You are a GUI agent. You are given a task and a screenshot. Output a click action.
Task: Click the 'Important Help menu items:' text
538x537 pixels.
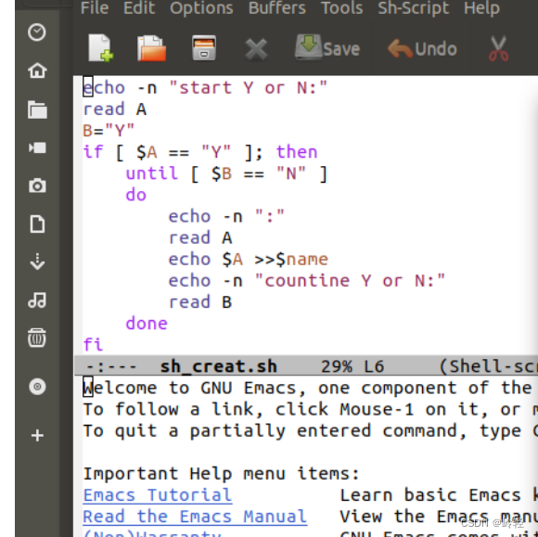click(222, 474)
